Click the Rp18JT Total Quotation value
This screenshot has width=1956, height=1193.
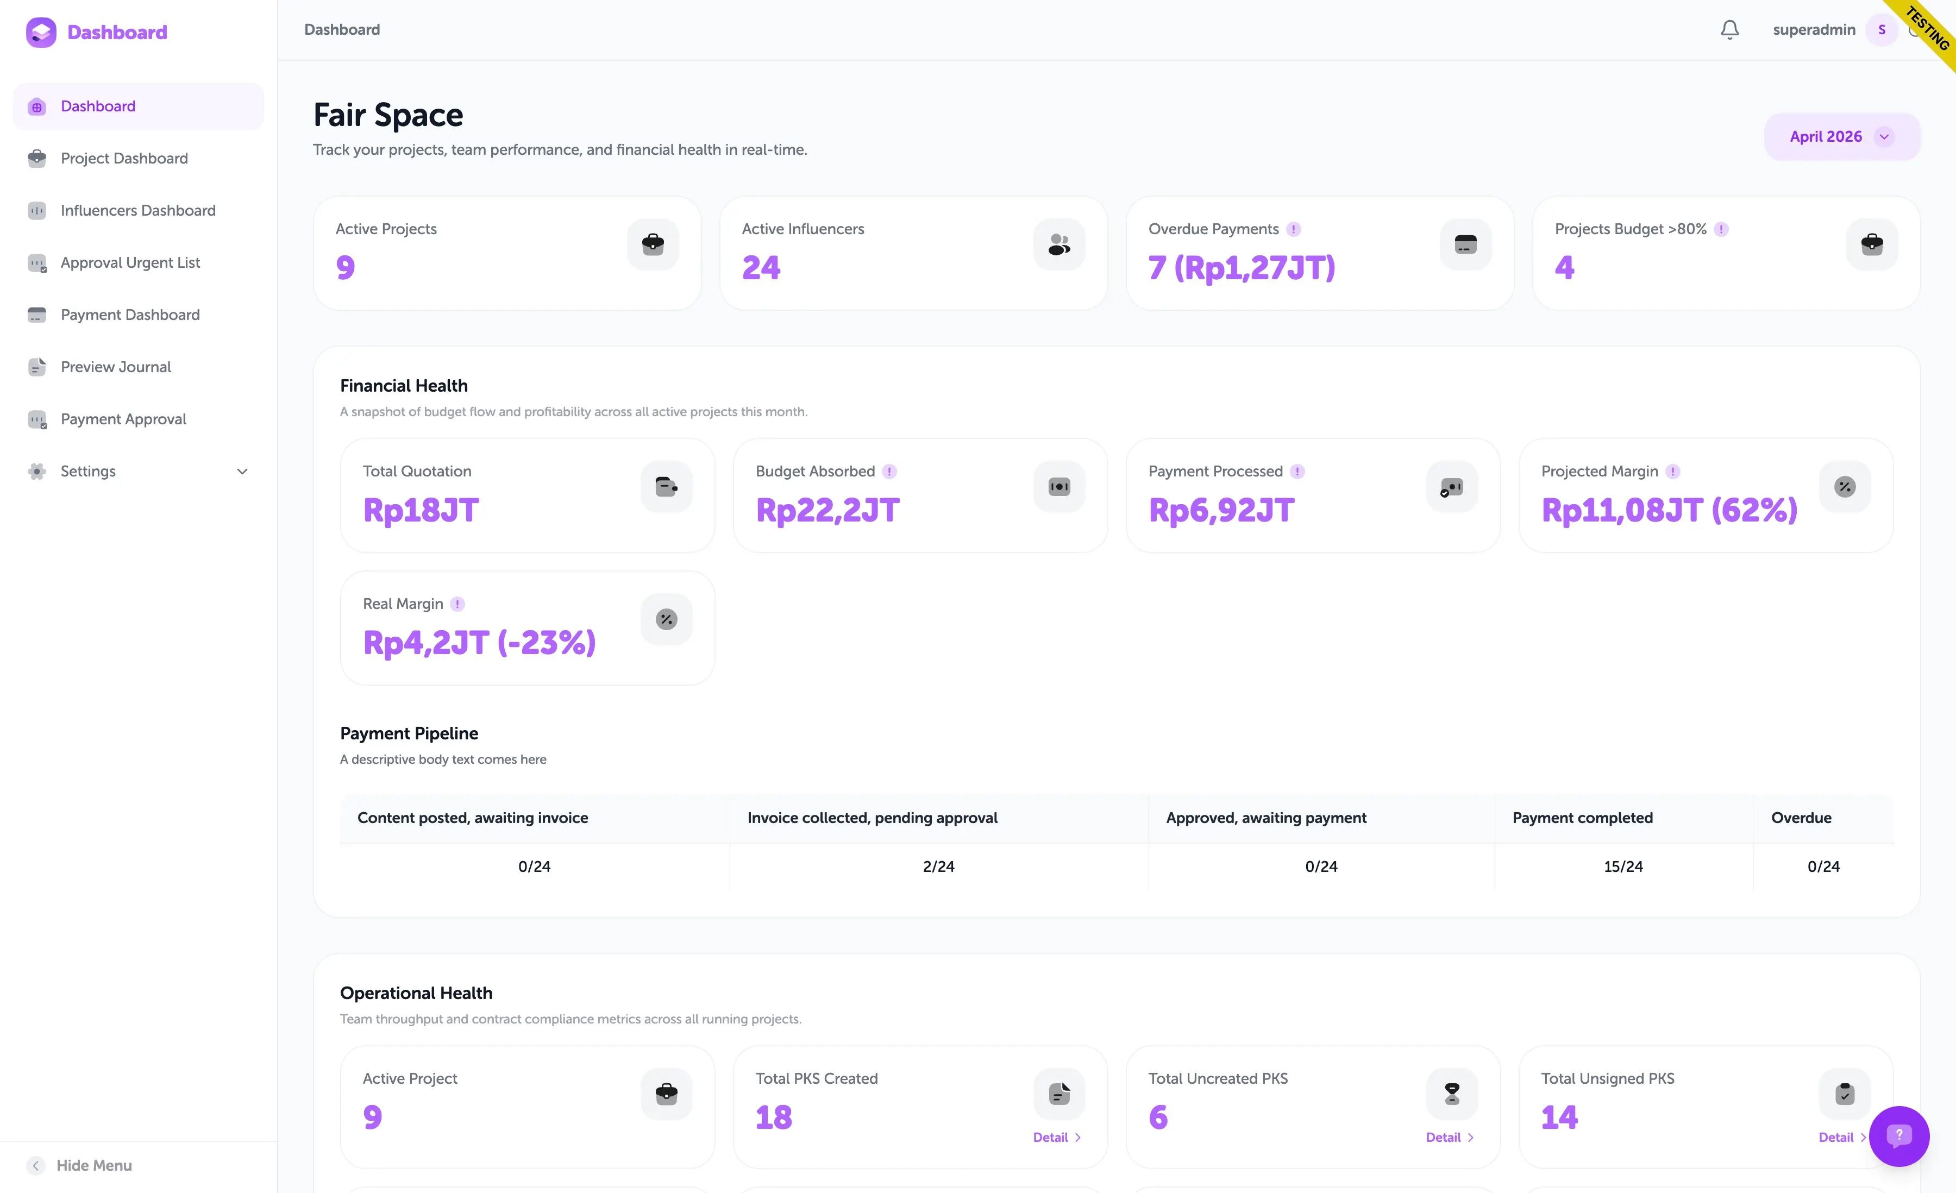tap(421, 510)
